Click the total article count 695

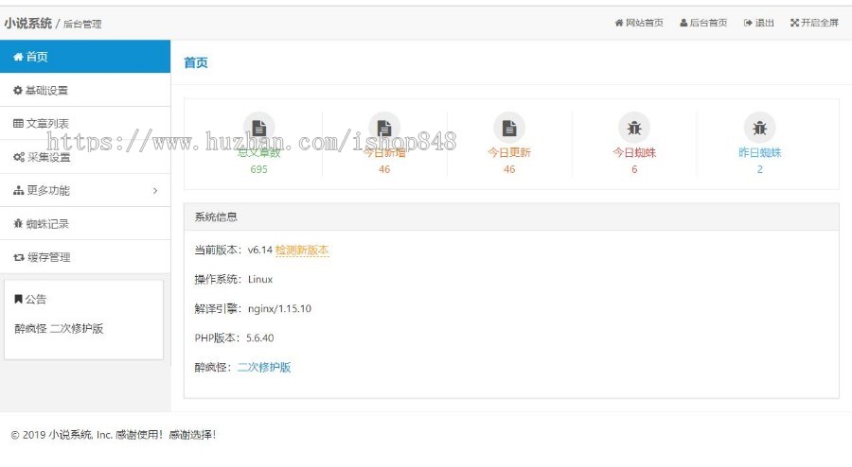(x=259, y=169)
